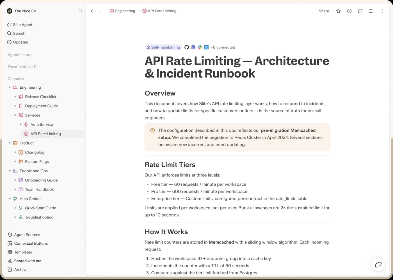
Task: Expand the Release Checklist item
Action: [15, 97]
